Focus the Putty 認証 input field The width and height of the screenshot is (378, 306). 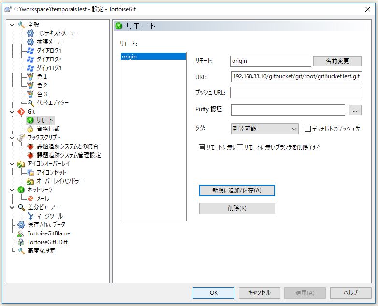point(288,110)
